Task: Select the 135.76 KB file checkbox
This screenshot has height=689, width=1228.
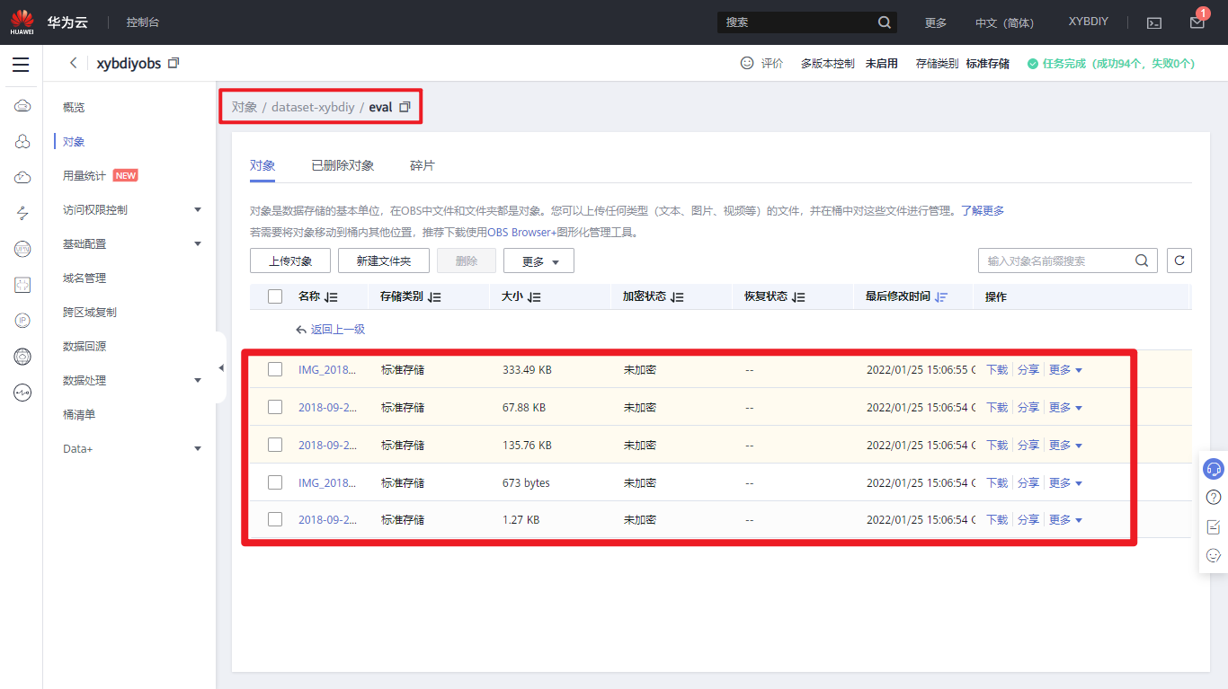Action: tap(275, 445)
